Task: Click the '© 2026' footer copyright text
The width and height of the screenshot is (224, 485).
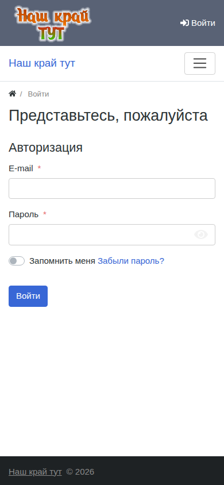Action: coord(80,472)
